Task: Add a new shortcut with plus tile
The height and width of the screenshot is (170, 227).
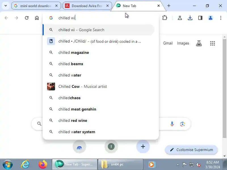Action: click(x=143, y=146)
